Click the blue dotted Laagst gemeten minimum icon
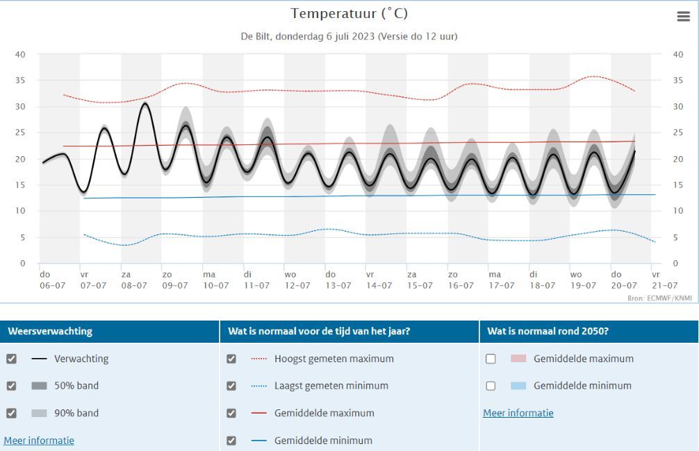The image size is (699, 451). (x=259, y=386)
